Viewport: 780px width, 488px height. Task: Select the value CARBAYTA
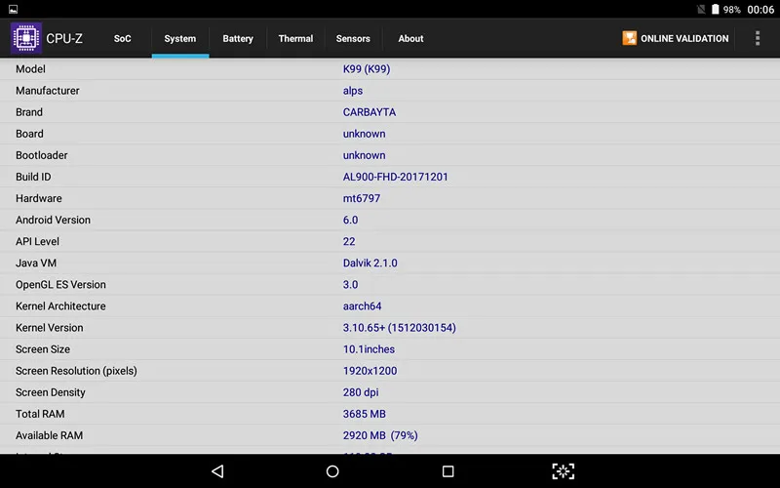pyautogui.click(x=370, y=112)
